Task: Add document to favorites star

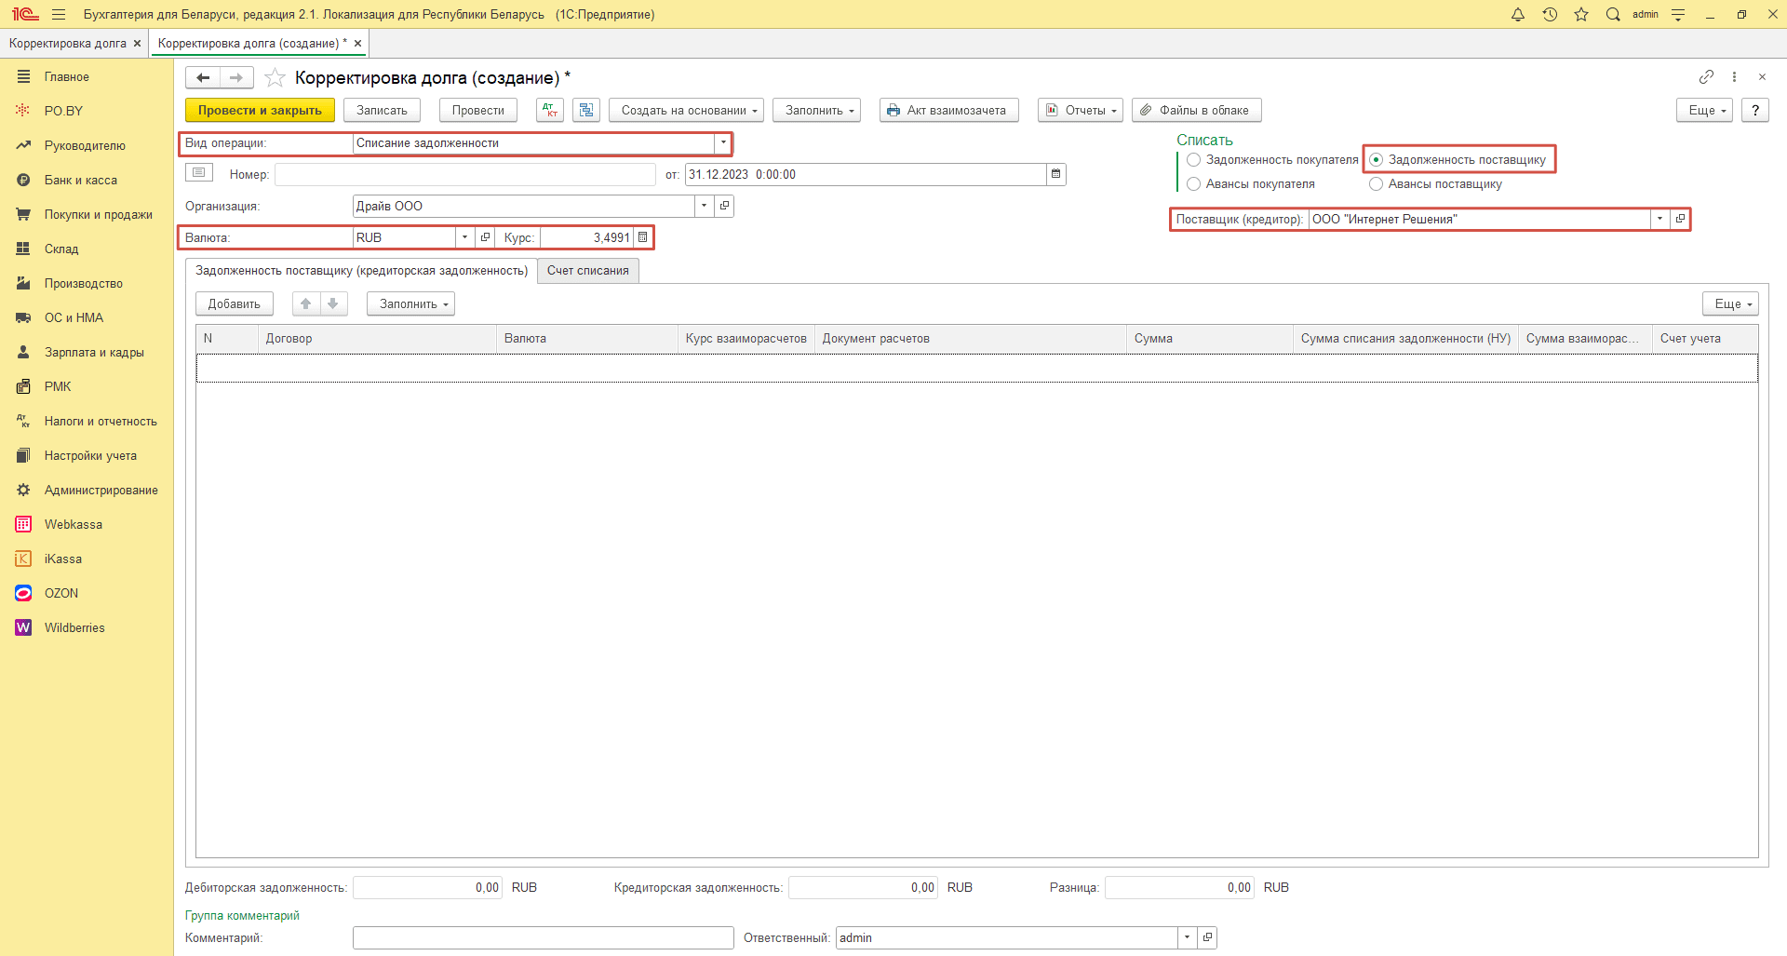Action: [275, 77]
